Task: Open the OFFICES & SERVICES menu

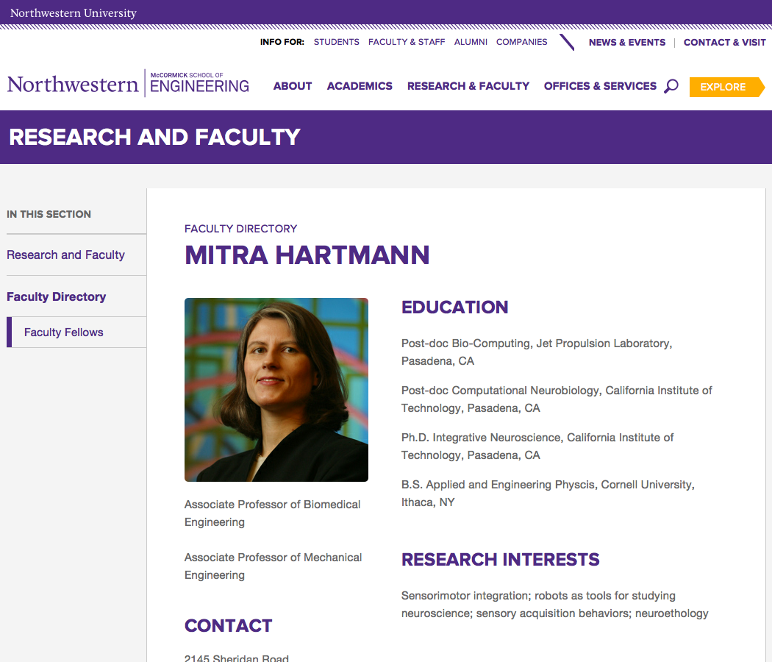Action: pyautogui.click(x=600, y=86)
